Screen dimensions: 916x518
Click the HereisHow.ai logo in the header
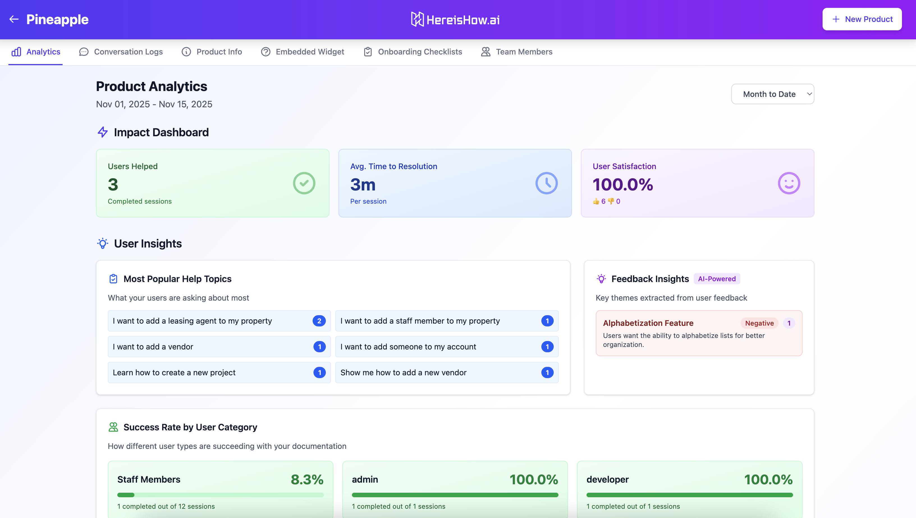coord(455,19)
